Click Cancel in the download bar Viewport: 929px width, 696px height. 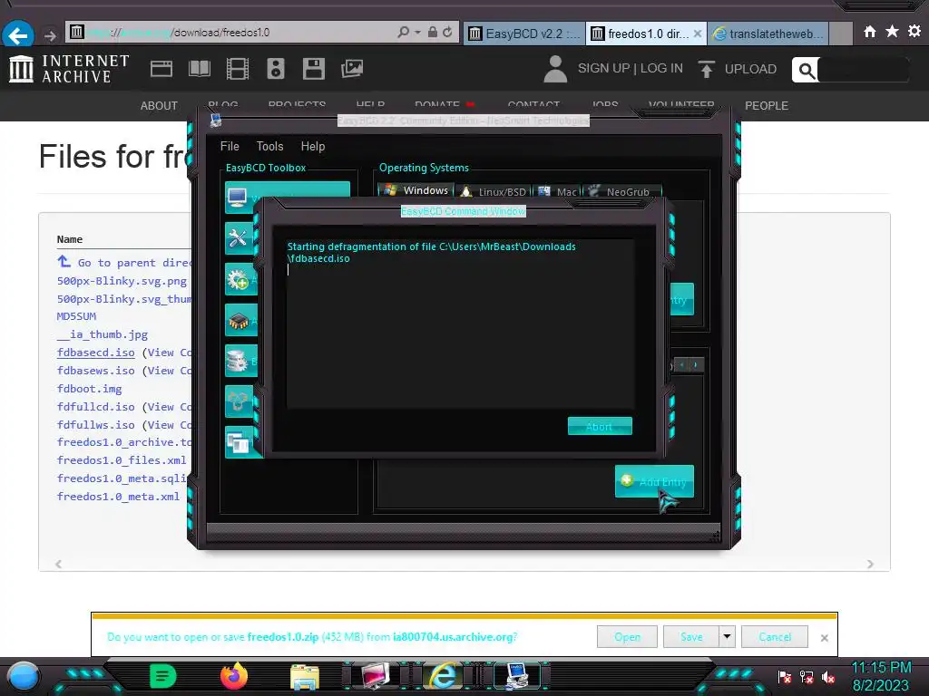click(775, 637)
